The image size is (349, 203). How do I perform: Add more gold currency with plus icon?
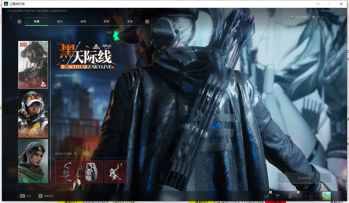[x=322, y=17]
